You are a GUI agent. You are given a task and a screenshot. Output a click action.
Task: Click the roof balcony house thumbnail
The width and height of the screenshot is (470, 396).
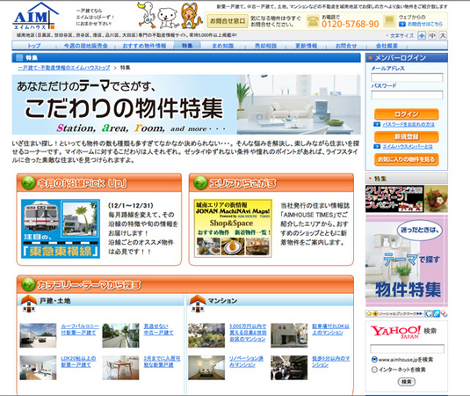[x=38, y=335]
